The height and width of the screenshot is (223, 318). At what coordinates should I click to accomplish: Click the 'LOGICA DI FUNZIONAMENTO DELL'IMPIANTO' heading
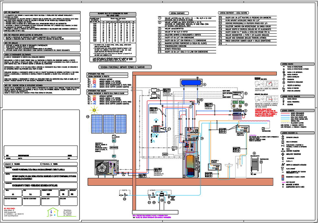pyautogui.click(x=42, y=54)
